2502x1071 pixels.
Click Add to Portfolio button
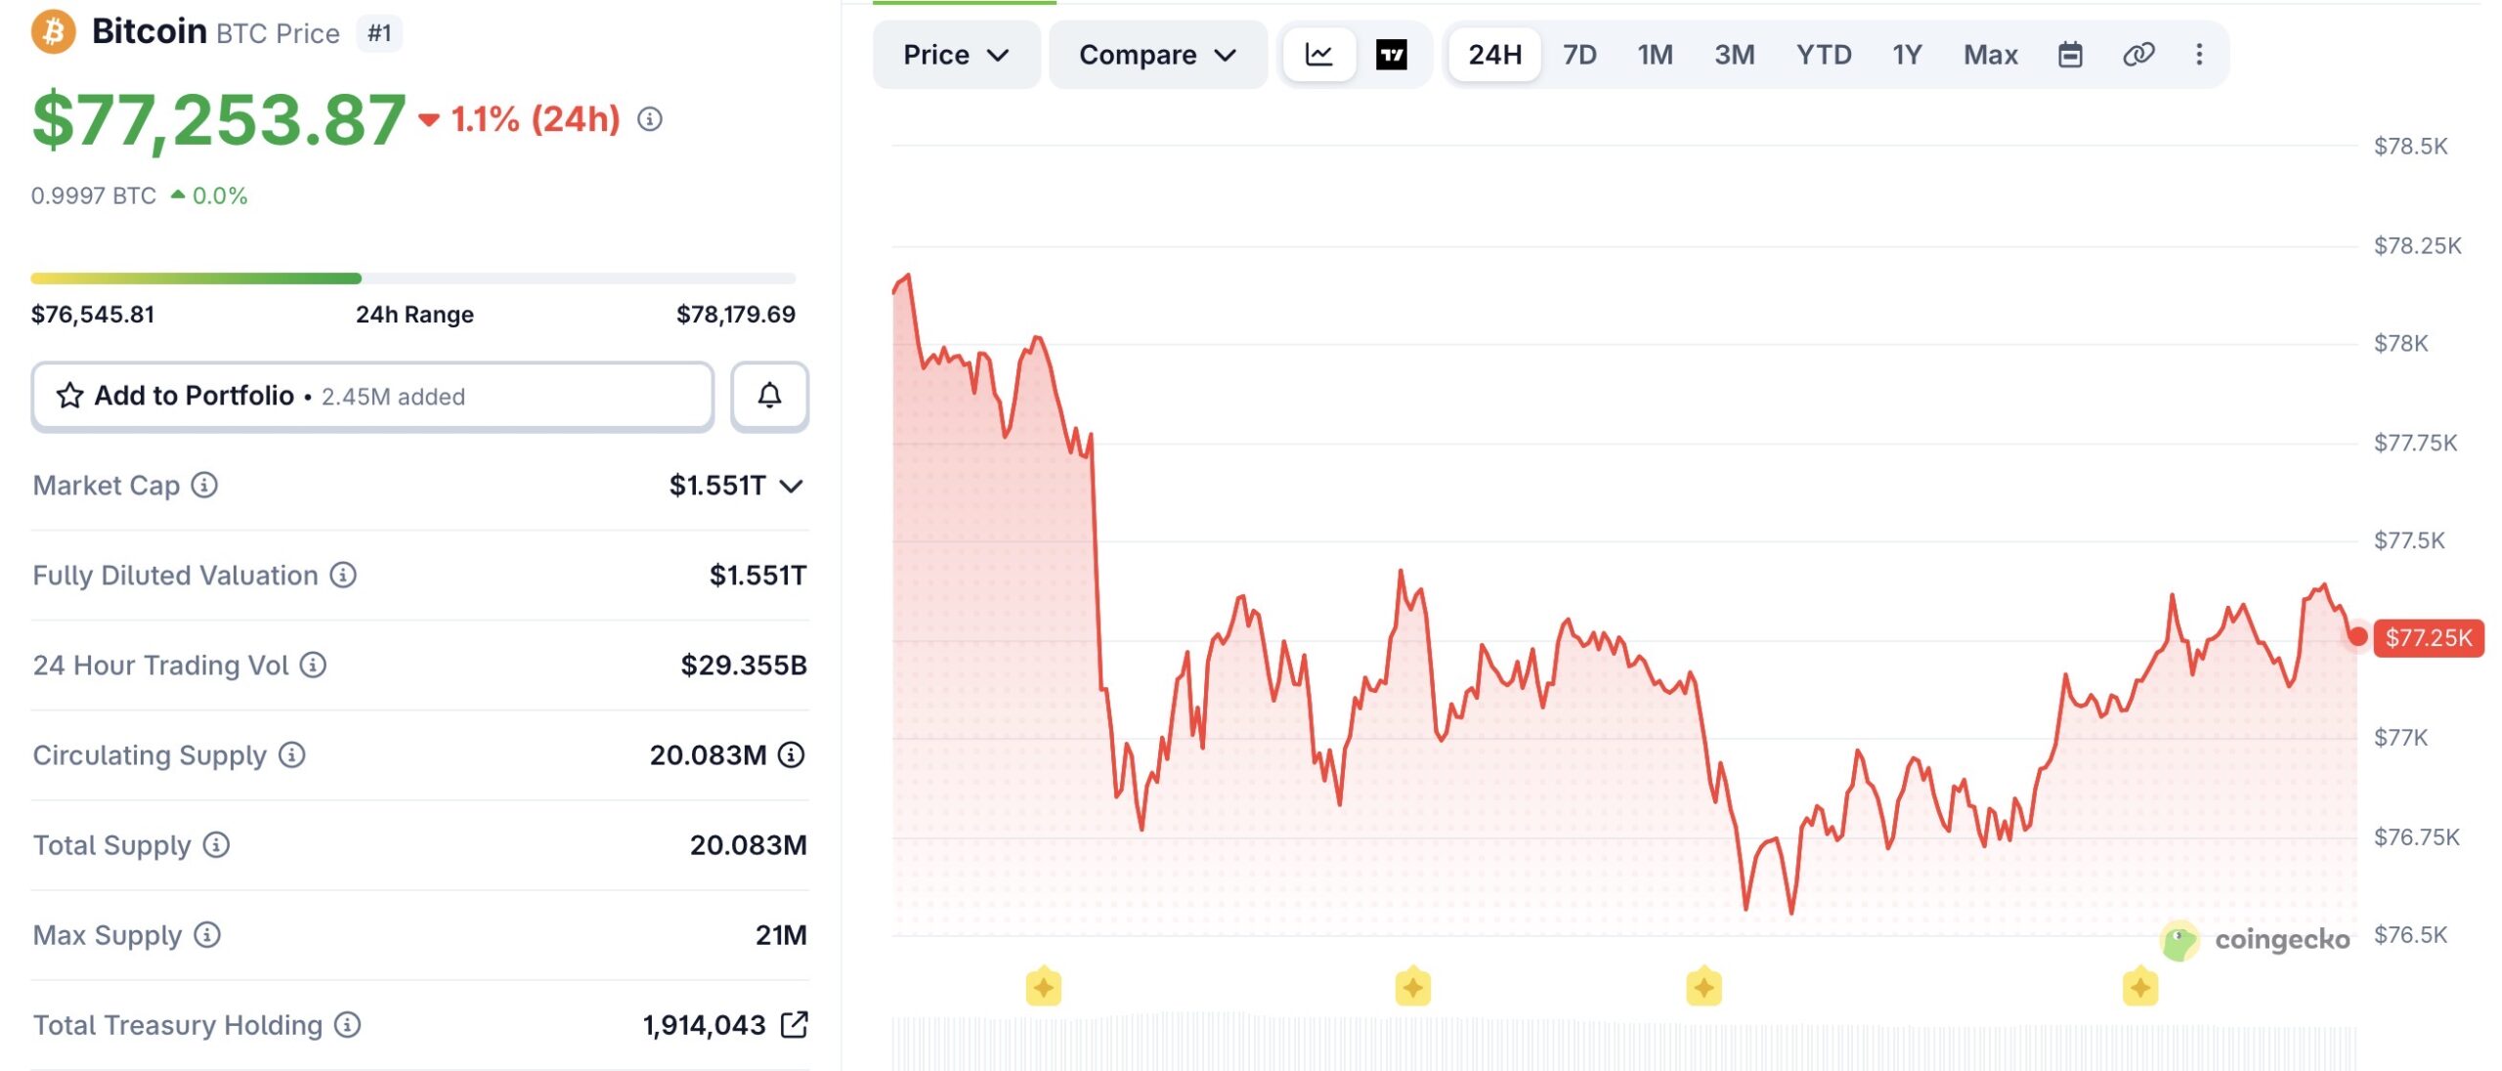[x=372, y=396]
